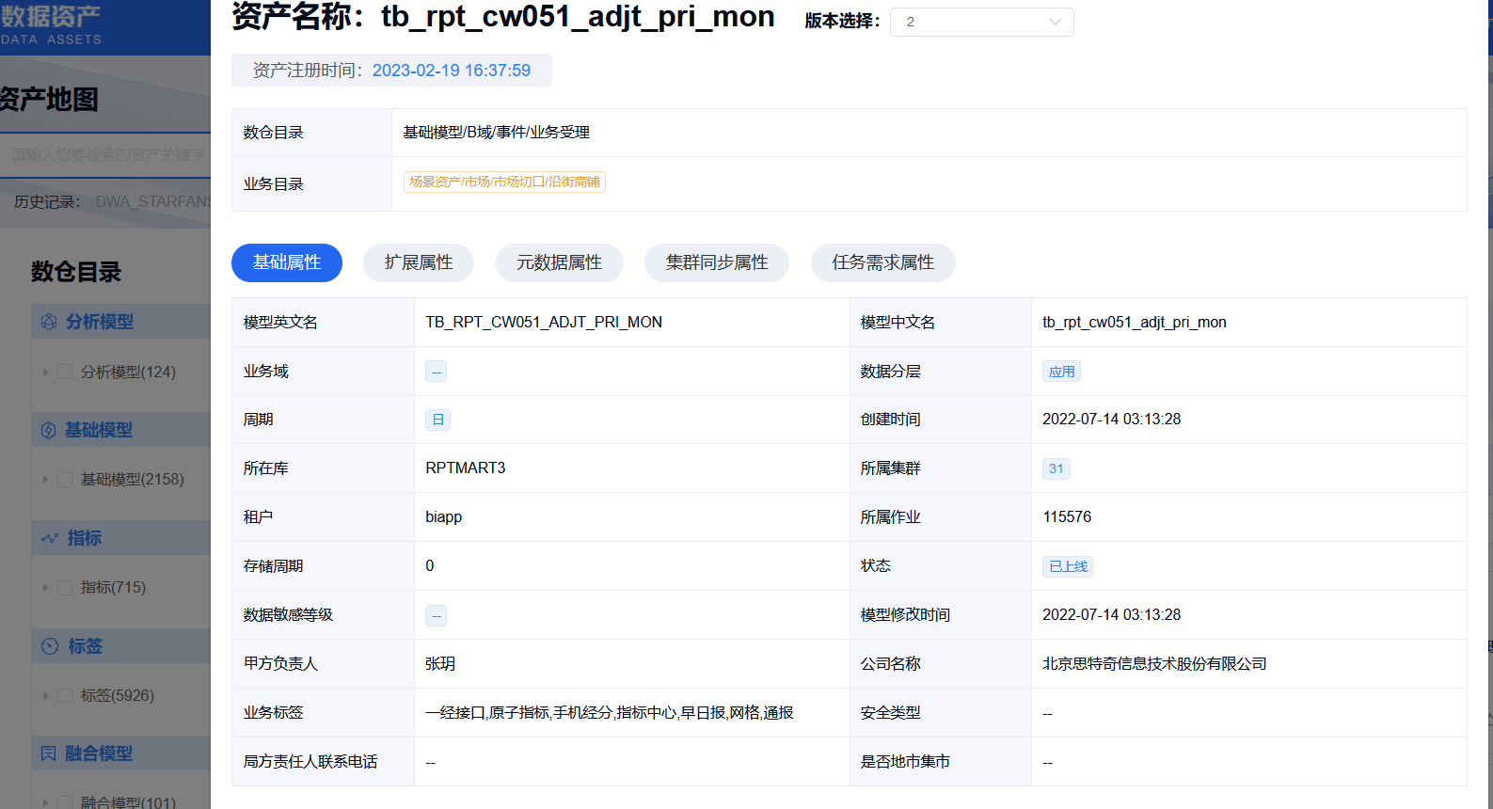
Task: Click the 日 cycle tag
Action: (437, 420)
